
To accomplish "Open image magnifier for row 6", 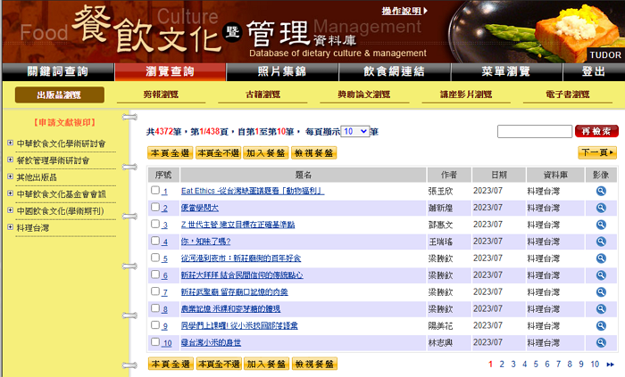I will pos(601,275).
